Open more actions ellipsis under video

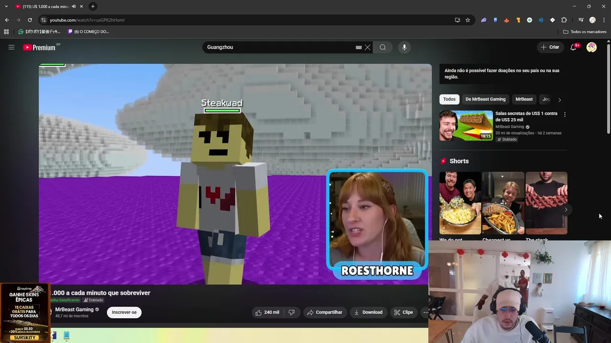tap(425, 313)
